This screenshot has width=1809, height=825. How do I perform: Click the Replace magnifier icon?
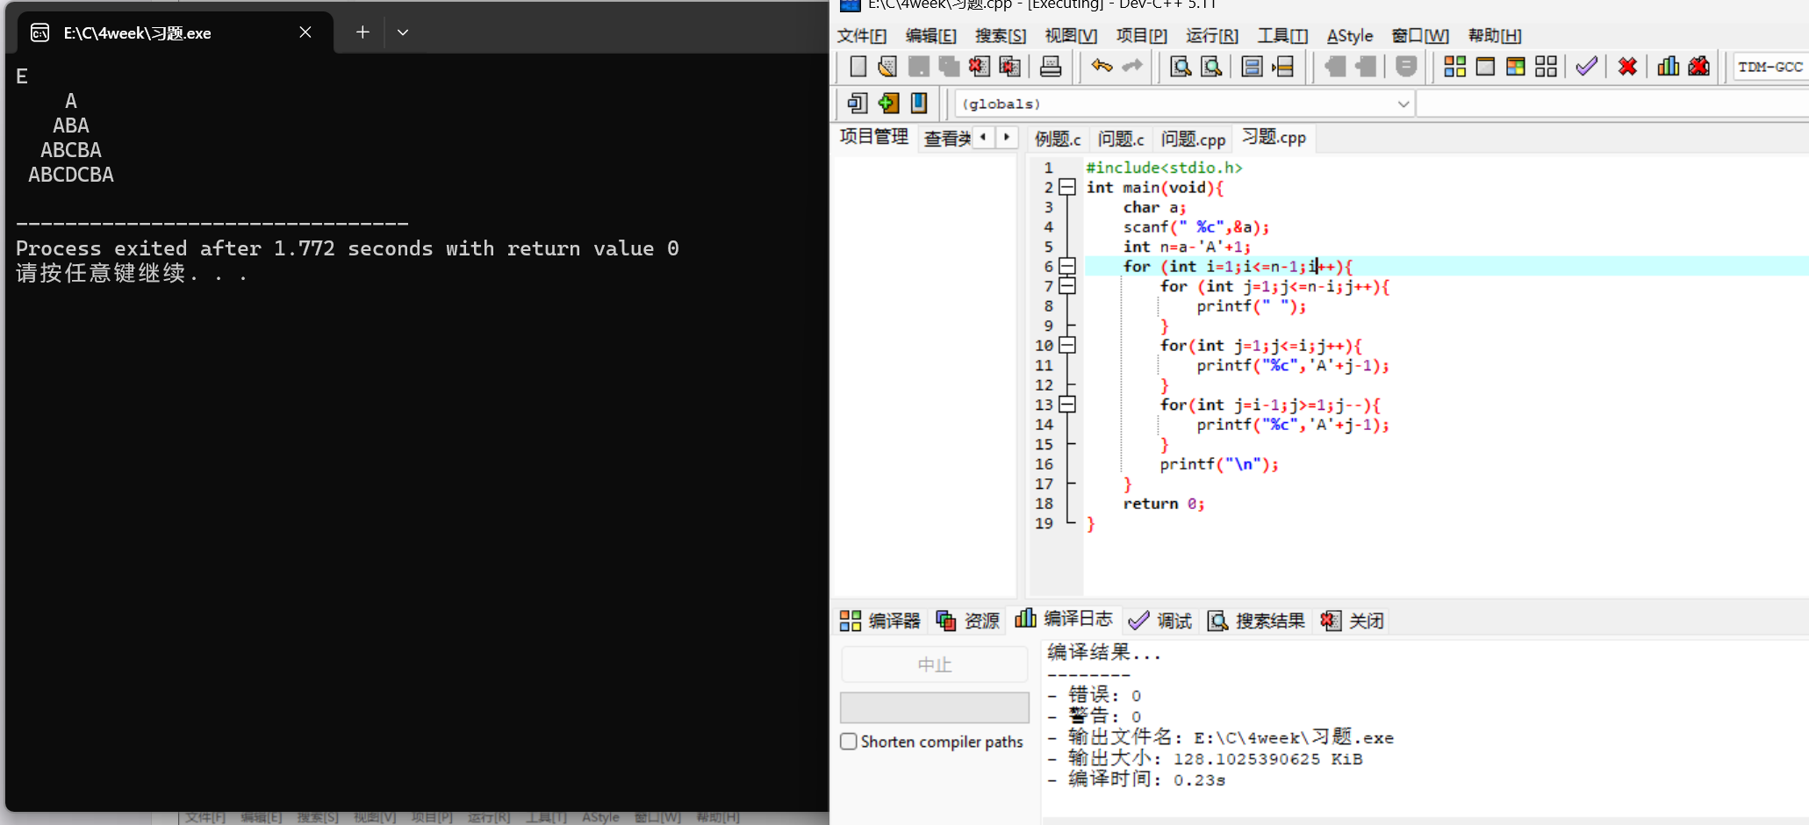[x=1212, y=67]
